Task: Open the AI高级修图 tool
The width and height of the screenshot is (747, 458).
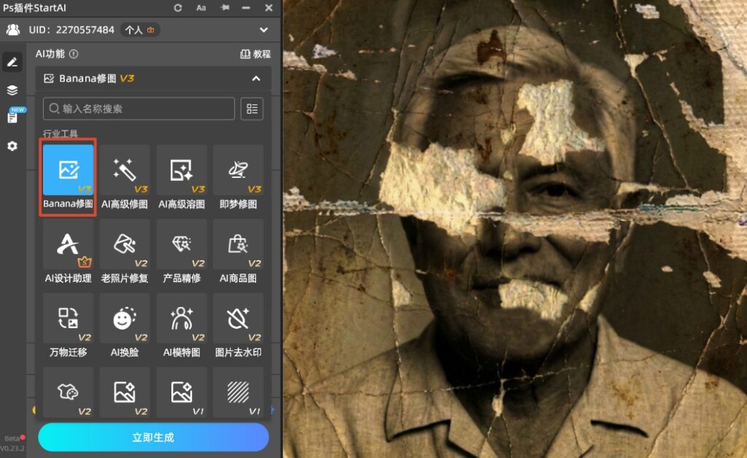Action: (125, 178)
